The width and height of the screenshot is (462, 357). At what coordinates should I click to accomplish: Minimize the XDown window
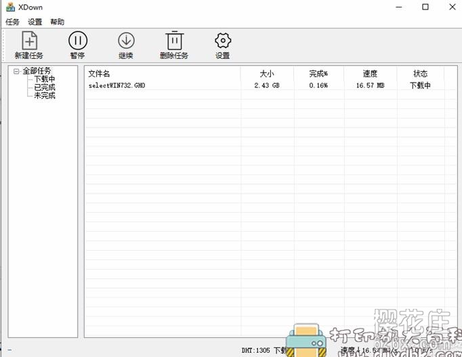point(399,7)
